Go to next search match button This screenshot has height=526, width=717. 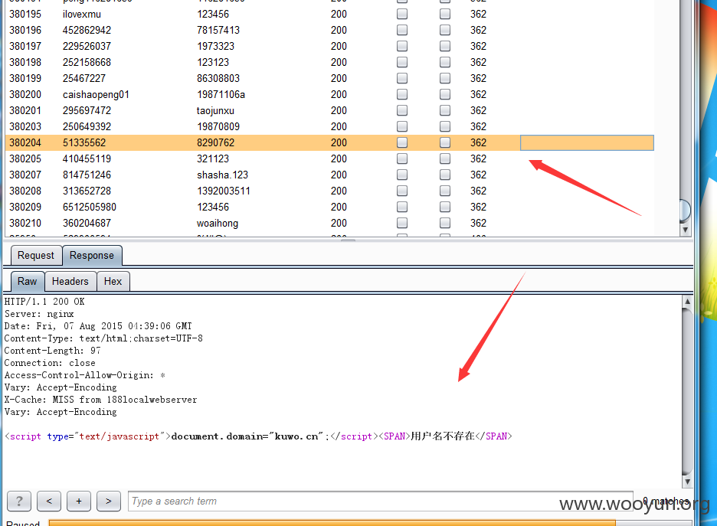pos(109,501)
